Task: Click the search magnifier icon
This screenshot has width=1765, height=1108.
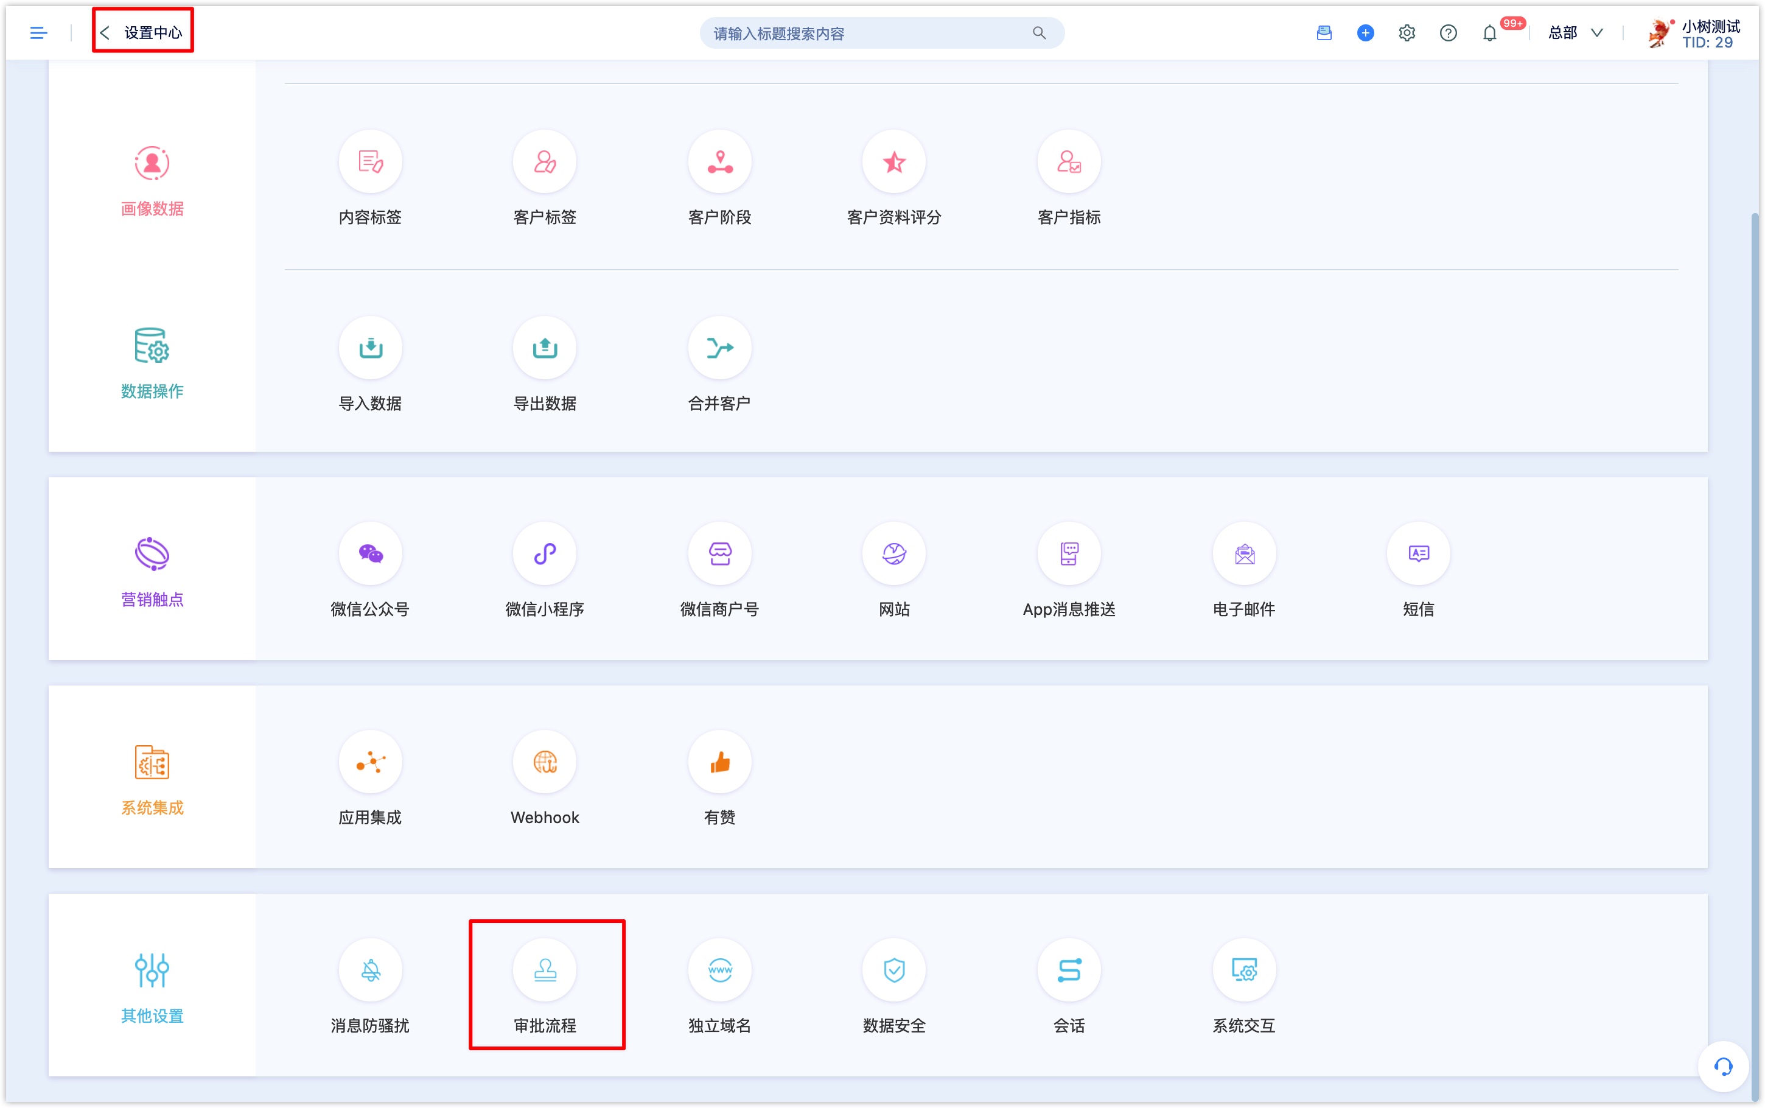Action: 1040,33
